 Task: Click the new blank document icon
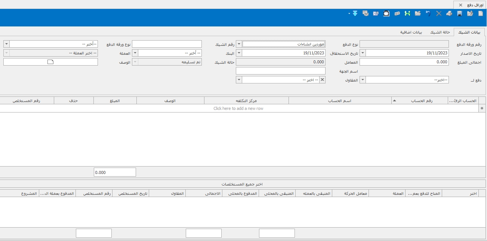coord(481,13)
